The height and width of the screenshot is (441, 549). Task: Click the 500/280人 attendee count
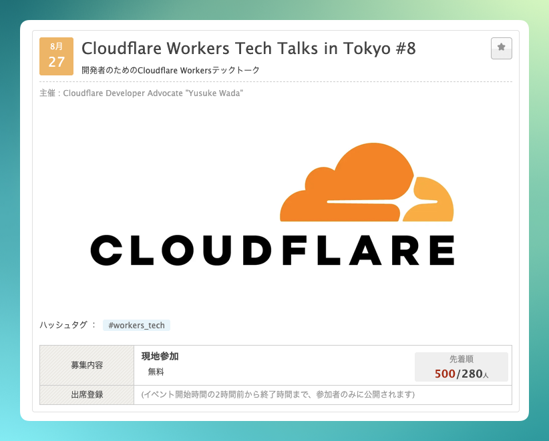(461, 374)
